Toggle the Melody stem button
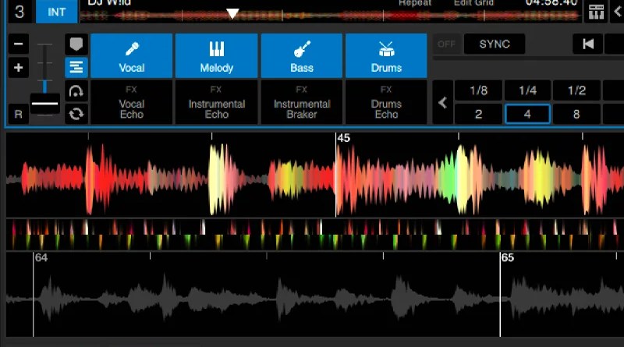Viewport: 624px width, 347px height. 217,55
